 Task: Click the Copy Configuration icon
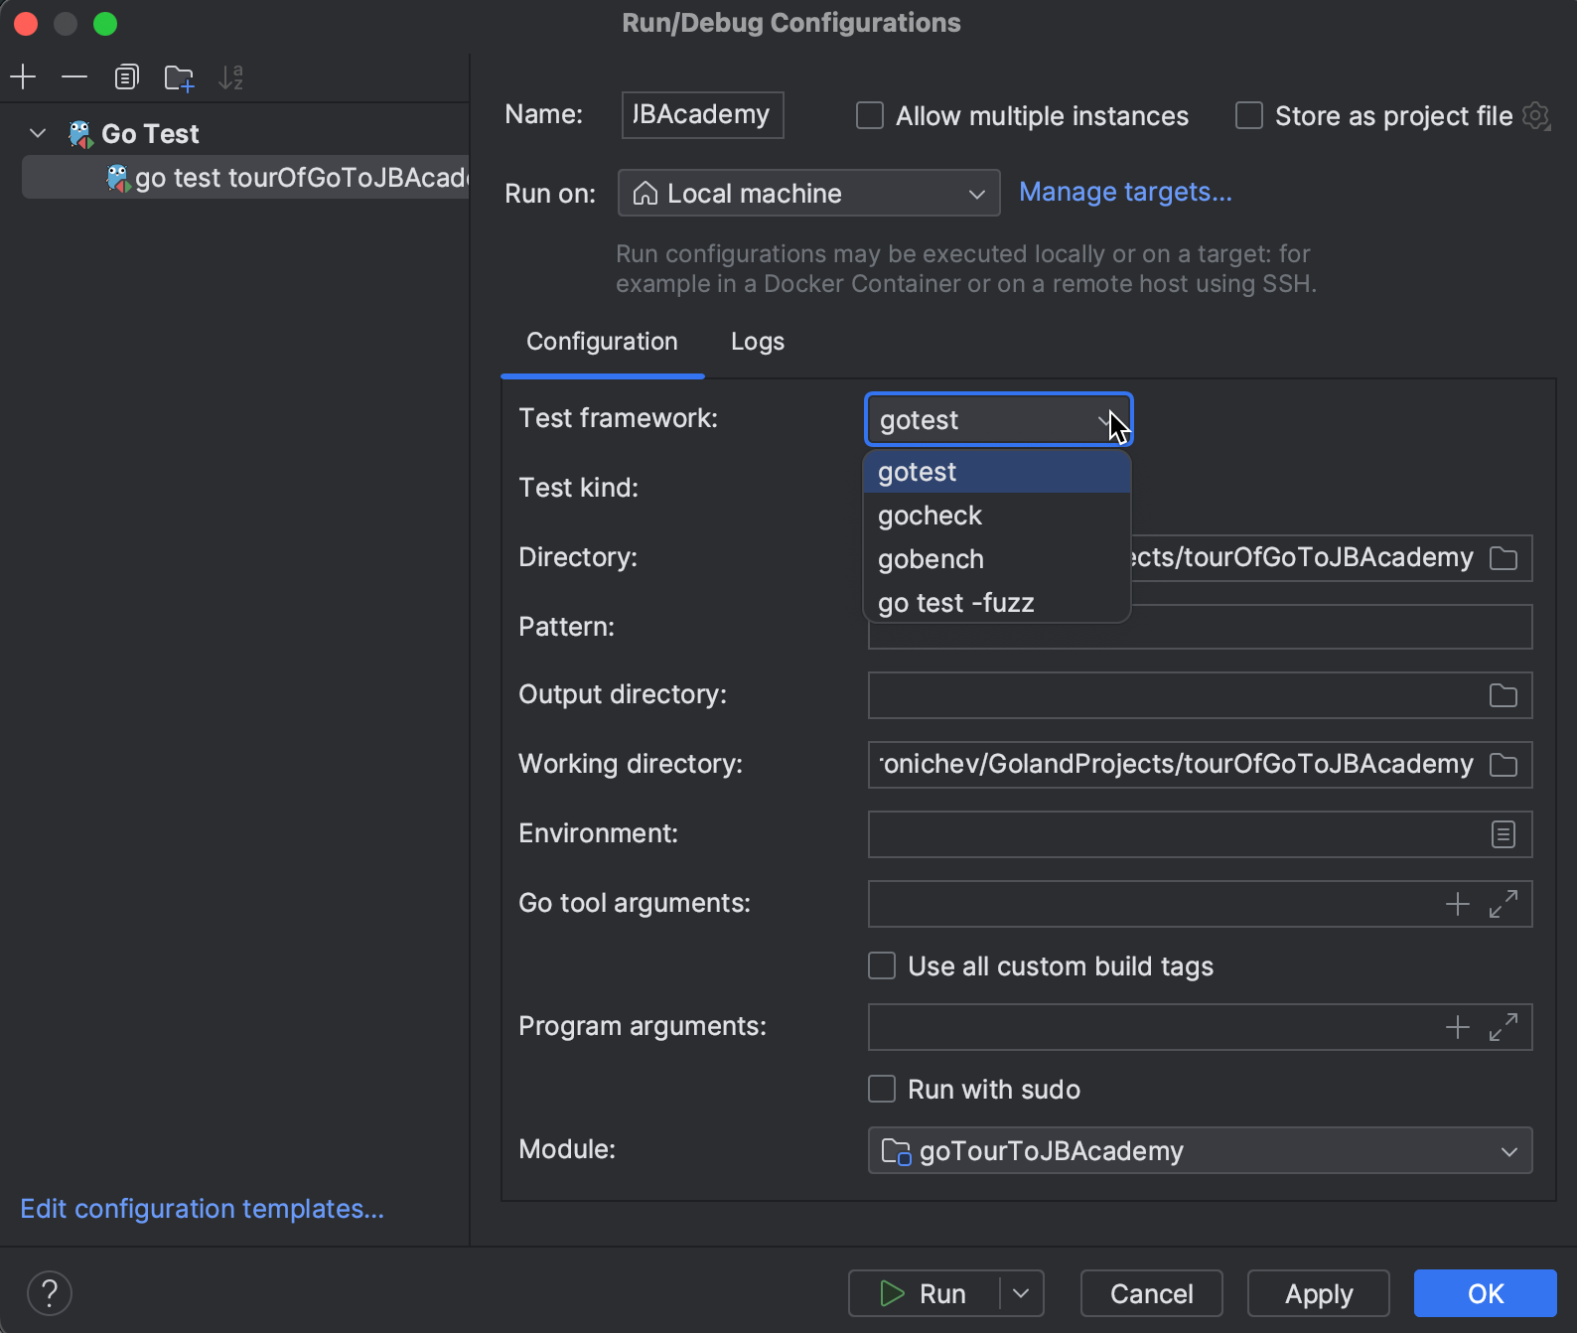coord(126,76)
